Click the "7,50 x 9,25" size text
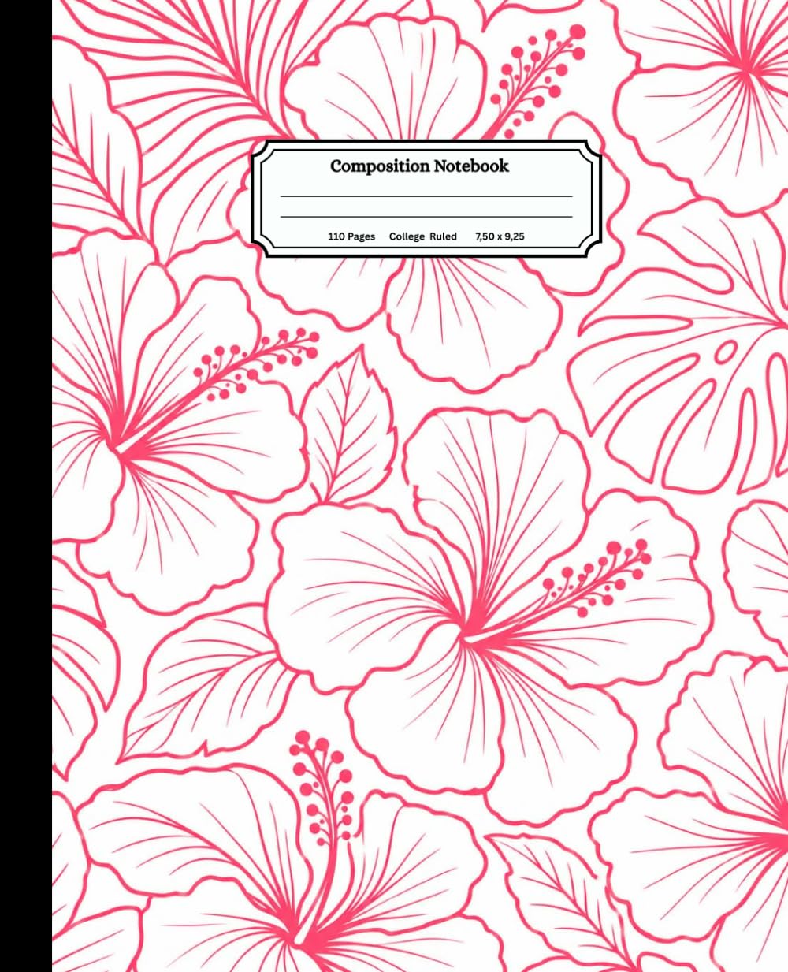 pyautogui.click(x=501, y=236)
